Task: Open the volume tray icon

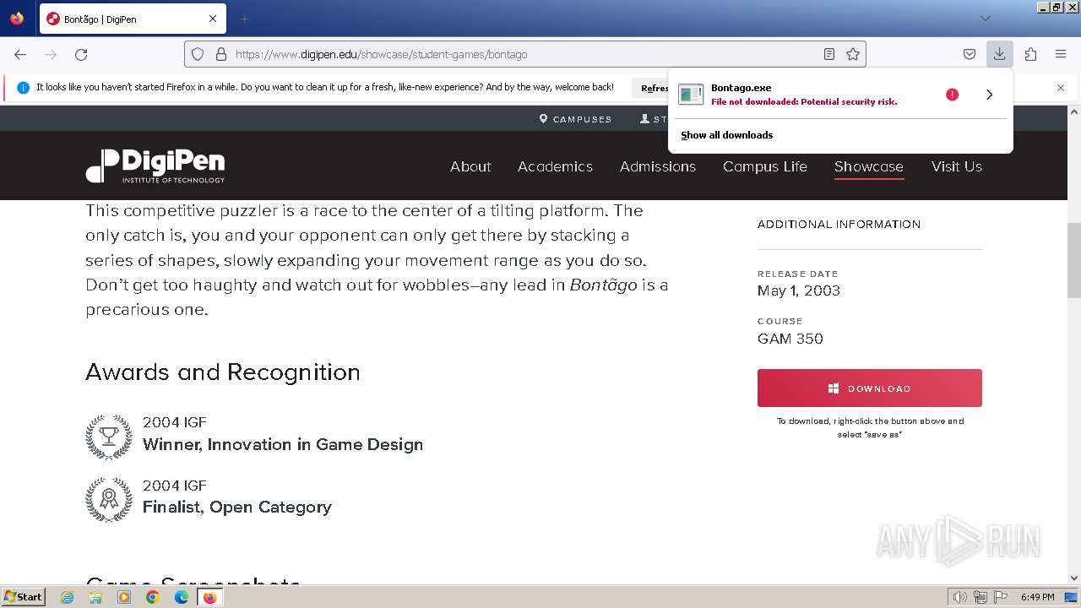Action: 960,597
